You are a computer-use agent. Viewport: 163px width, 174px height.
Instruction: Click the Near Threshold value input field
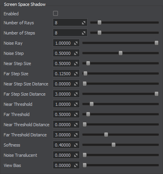click(66, 104)
